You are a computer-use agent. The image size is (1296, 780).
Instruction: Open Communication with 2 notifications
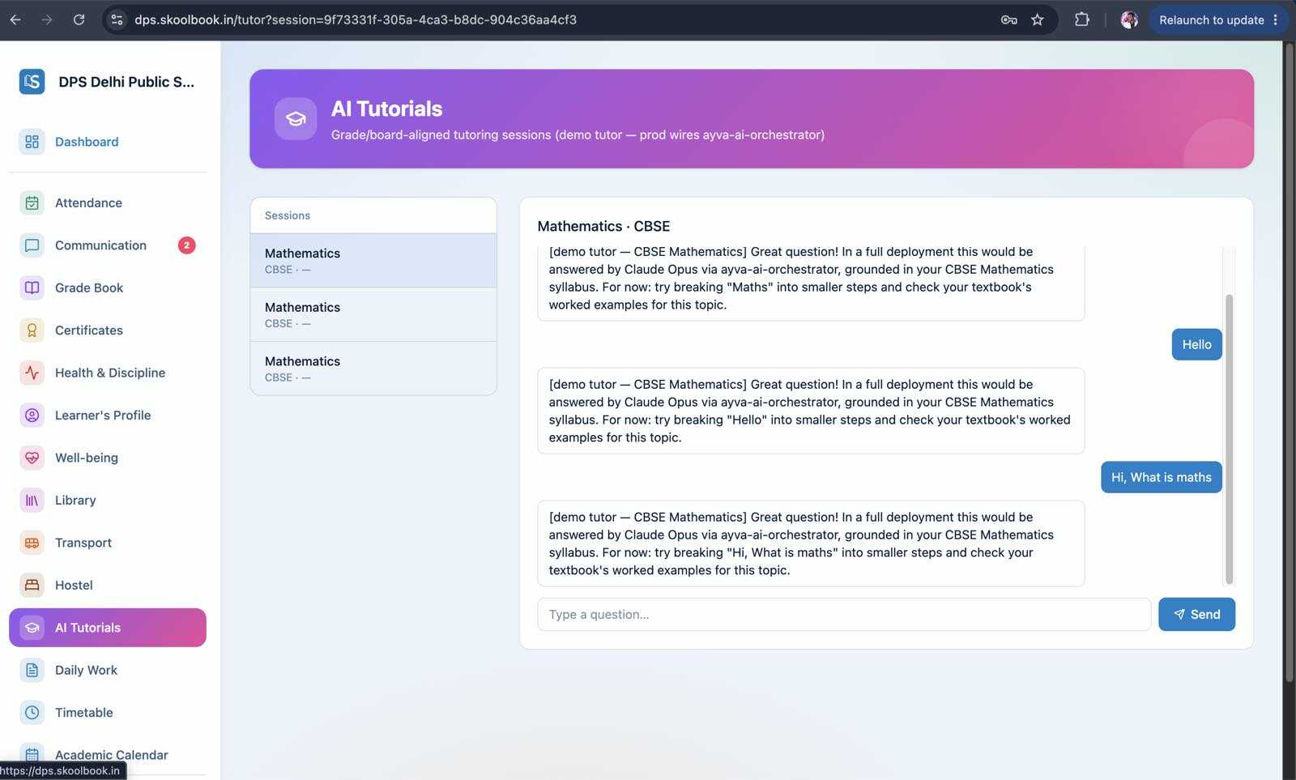108,245
